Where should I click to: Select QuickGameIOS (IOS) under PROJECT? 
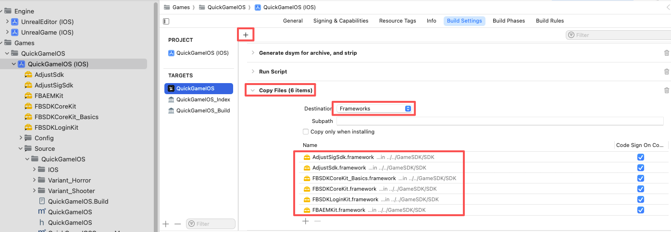[x=202, y=53]
